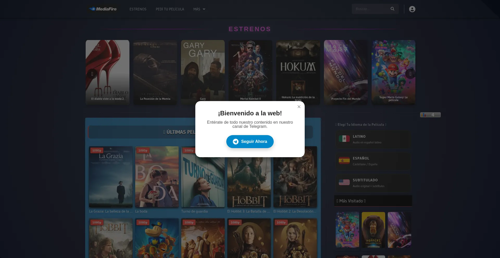
Task: Open Hoppers thumbnail in Más Visitado
Action: click(x=373, y=230)
